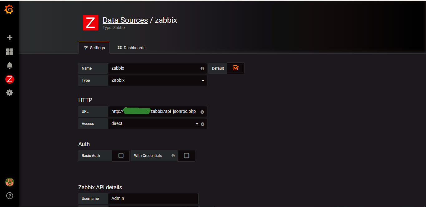Click the With Credentials info icon
The width and height of the screenshot is (426, 207).
(x=173, y=156)
